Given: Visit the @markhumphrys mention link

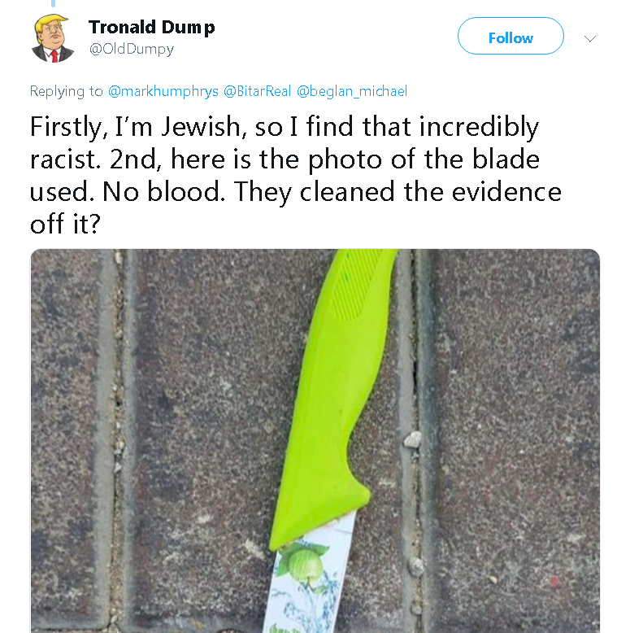Looking at the screenshot, I should click(163, 91).
